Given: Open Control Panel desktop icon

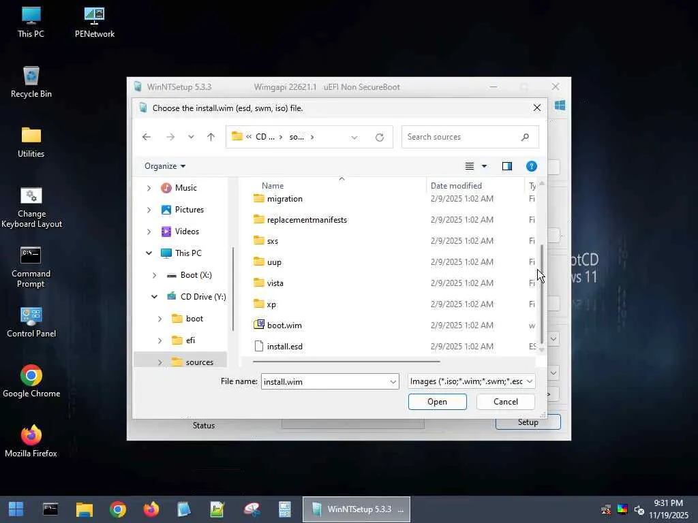Looking at the screenshot, I should tap(31, 322).
